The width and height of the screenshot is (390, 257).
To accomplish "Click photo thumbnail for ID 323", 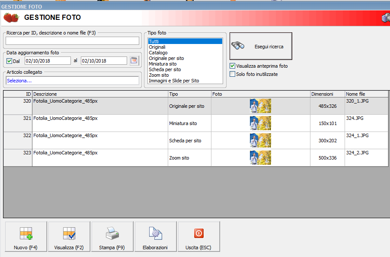I will 260,157.
